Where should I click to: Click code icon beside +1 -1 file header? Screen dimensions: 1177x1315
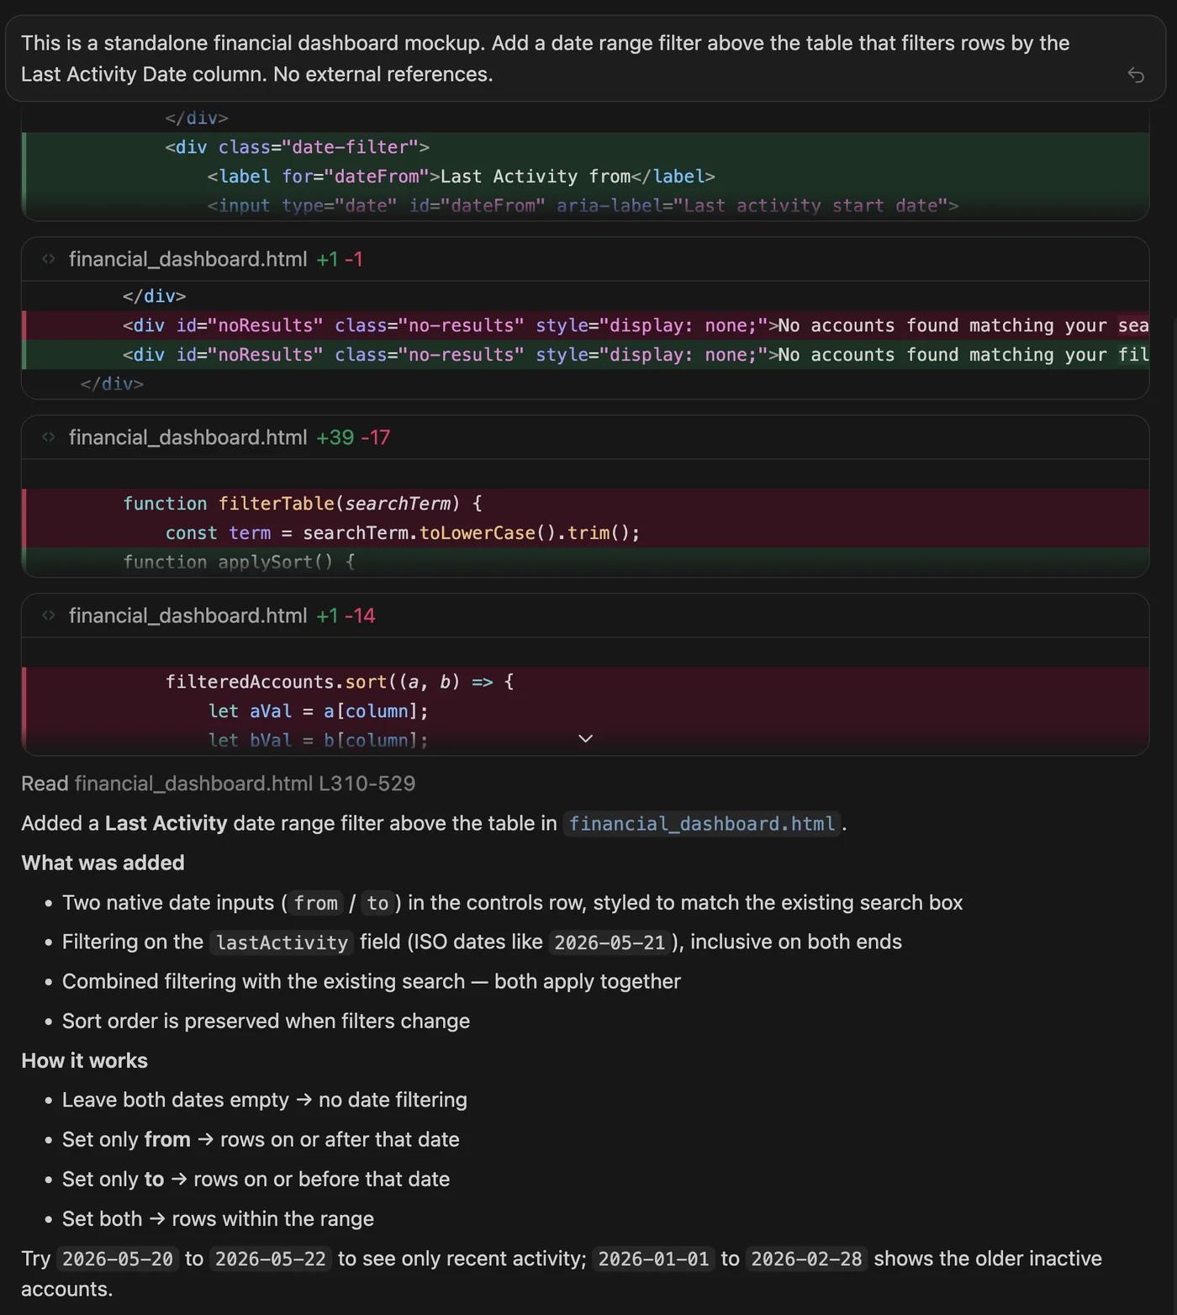tap(49, 259)
